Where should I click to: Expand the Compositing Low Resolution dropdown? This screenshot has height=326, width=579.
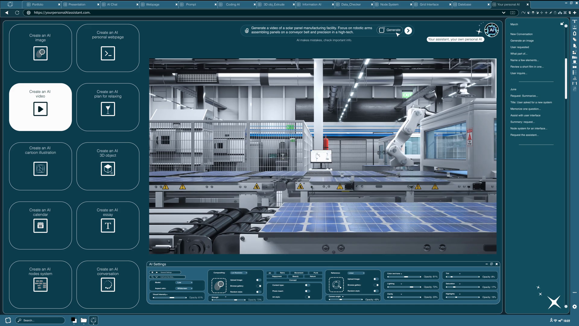[x=239, y=273]
